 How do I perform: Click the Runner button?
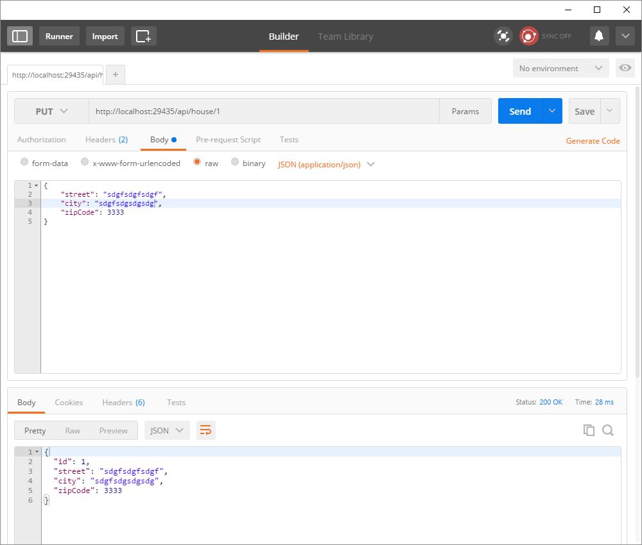click(59, 36)
